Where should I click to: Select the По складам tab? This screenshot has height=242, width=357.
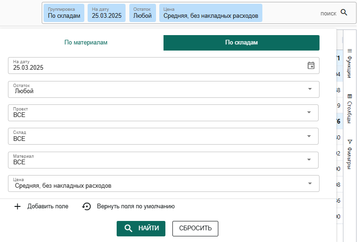[241, 43]
